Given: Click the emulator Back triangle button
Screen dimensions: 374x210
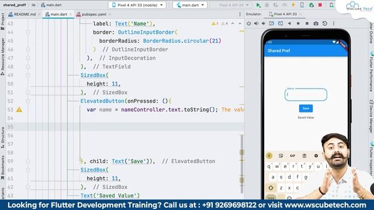Looking at the screenshot, I should [289, 23].
